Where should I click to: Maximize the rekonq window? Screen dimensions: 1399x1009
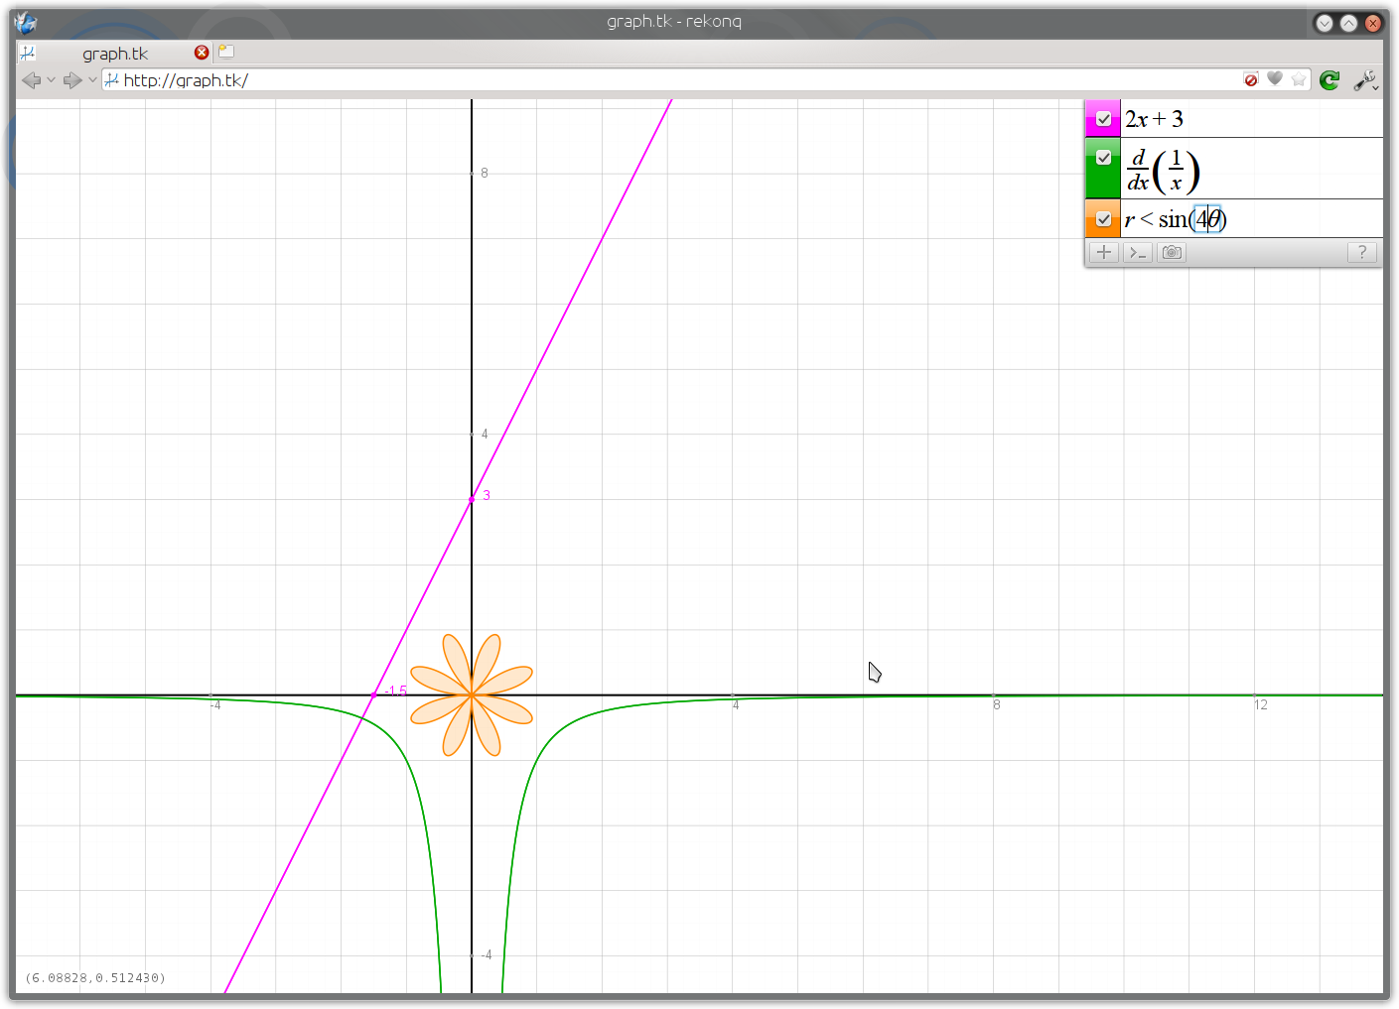(1348, 23)
